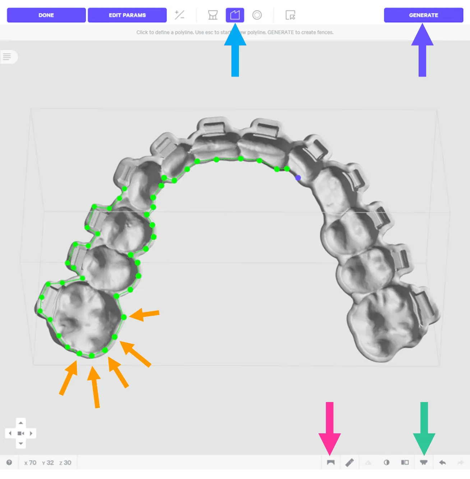
Task: Click the Y 32 dimension value
Action: pos(48,463)
